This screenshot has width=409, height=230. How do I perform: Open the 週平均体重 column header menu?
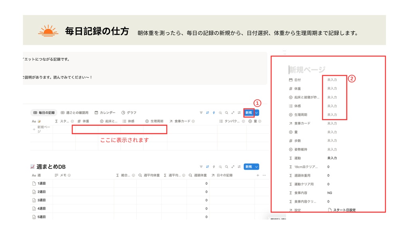[149, 175]
